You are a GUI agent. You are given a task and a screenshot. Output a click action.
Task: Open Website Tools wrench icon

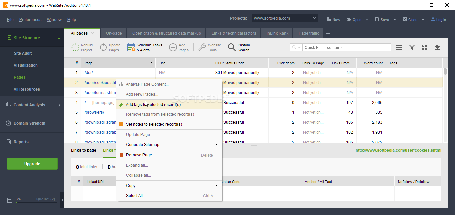pyautogui.click(x=202, y=47)
